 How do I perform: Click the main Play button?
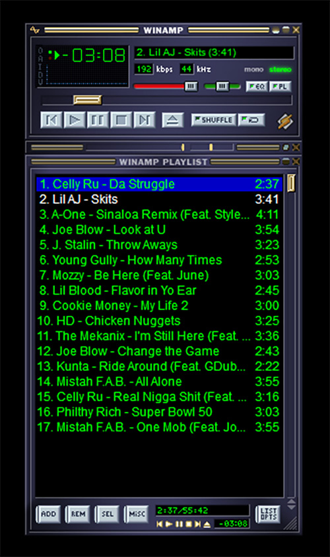point(75,120)
